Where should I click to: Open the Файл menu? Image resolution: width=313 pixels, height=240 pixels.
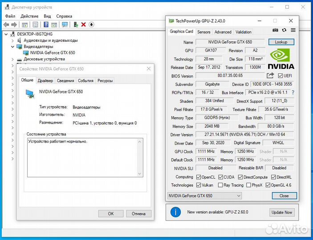(10, 16)
